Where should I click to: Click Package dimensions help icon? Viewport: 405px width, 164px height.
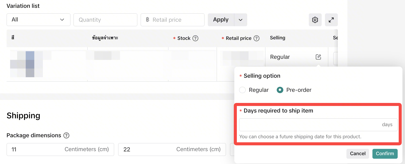click(x=66, y=135)
